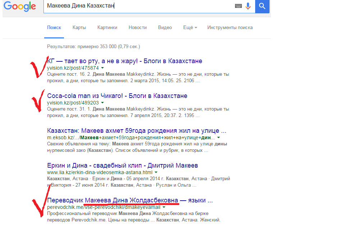
Task: Click snippet 'Свежие объявления на тему'
Action: pos(79,144)
